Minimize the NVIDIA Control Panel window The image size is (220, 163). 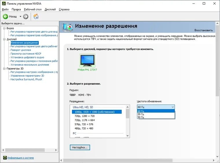[x=194, y=3]
